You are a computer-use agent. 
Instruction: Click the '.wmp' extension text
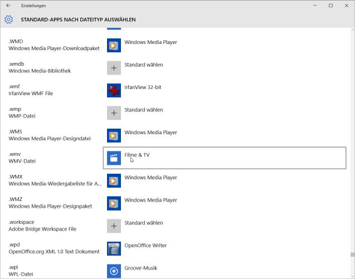[x=15, y=109]
